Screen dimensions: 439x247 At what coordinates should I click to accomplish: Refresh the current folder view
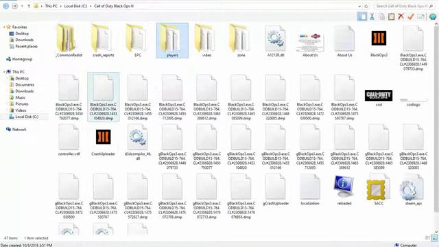pyautogui.click(x=366, y=6)
